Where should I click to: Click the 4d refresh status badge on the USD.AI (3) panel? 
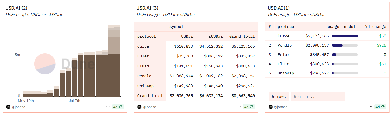pyautogui.click(x=249, y=107)
